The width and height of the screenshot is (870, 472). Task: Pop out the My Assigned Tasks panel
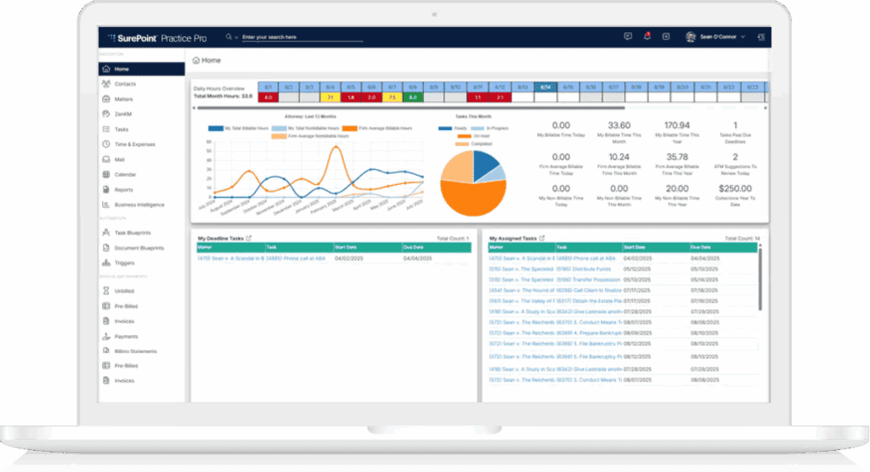pos(541,239)
